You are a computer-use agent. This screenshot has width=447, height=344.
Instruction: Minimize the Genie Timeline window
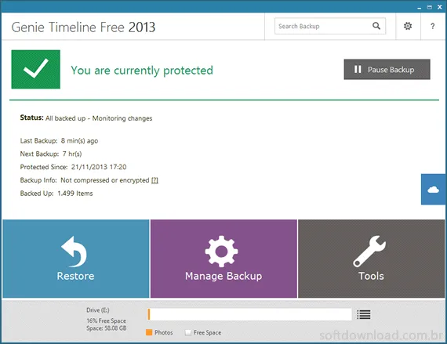tap(419, 8)
